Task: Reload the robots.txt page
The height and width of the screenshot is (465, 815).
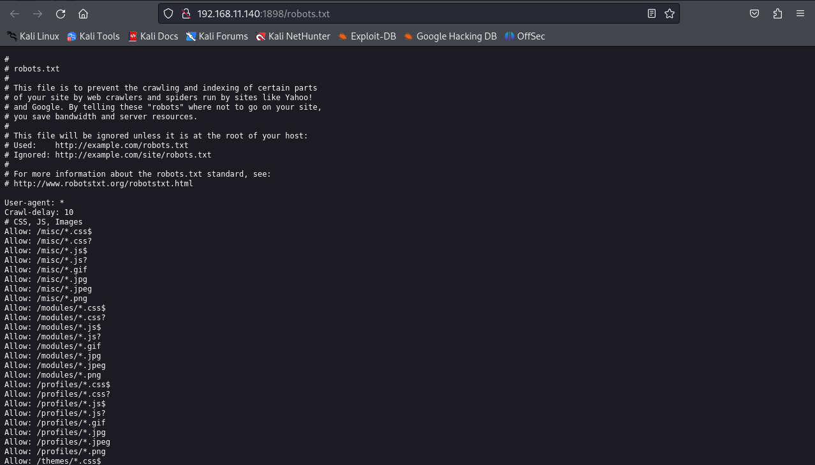Action: tap(61, 13)
